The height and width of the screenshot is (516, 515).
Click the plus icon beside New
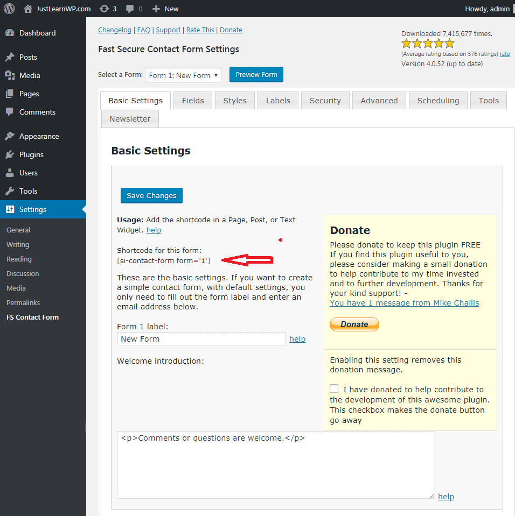tap(156, 9)
